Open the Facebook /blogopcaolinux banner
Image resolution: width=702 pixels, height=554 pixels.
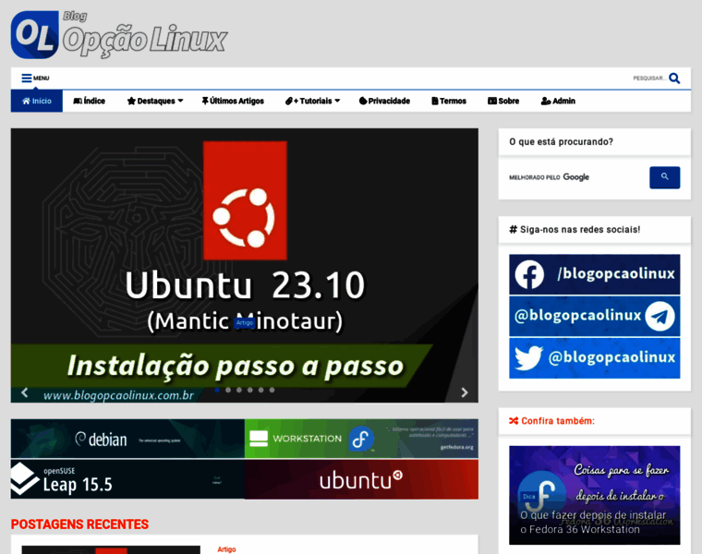click(x=595, y=274)
